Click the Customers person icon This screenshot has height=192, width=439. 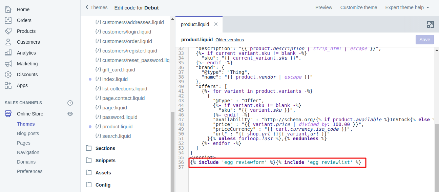tap(8, 42)
